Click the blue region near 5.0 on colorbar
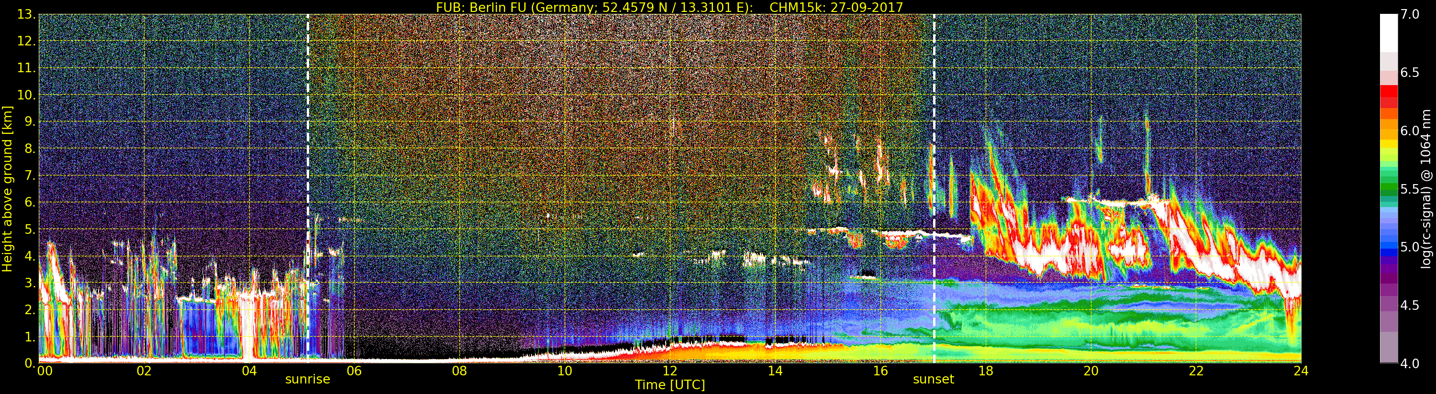The width and height of the screenshot is (1436, 394). click(1389, 247)
